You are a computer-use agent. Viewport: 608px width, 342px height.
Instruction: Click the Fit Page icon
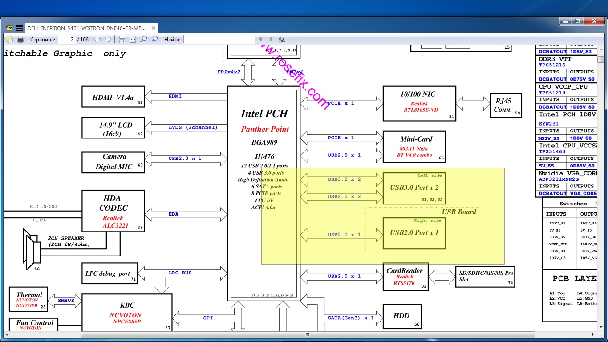point(133,39)
